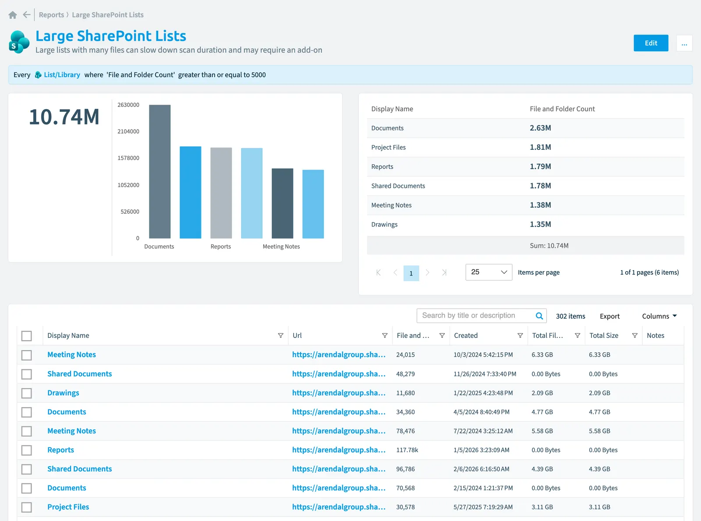
Task: Expand the Columns dropdown
Action: (x=659, y=316)
